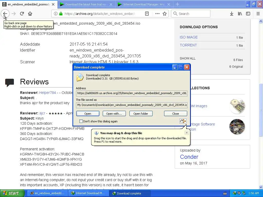Image resolution: width=263 pixels, height=197 pixels.
Task: Open the Library bookshelf icon
Action: (x=240, y=14)
